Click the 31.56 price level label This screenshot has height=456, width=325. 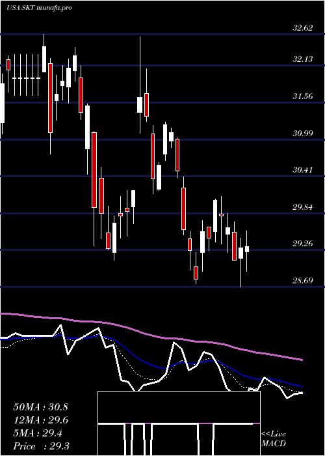(x=303, y=96)
